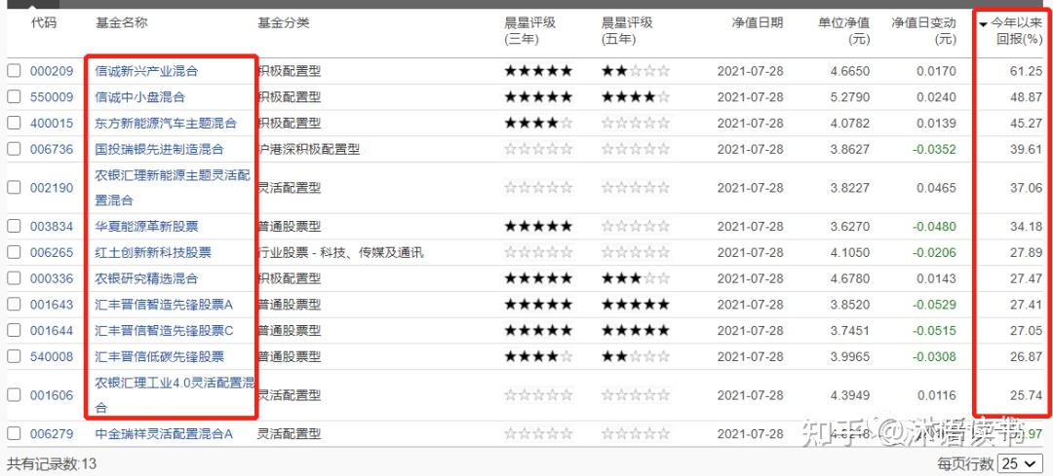Click fund code 540008

(52, 356)
